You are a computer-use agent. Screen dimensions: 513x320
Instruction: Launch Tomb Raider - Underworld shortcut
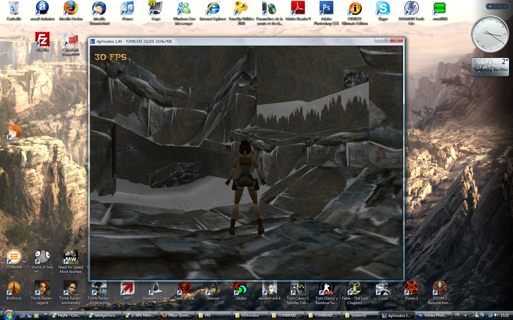tap(99, 293)
